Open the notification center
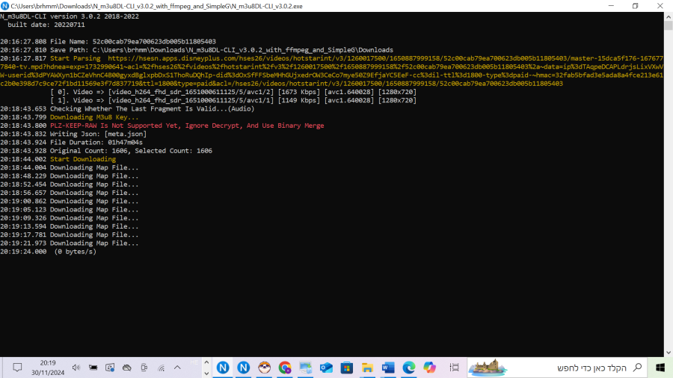Image resolution: width=673 pixels, height=378 pixels. click(x=16, y=368)
